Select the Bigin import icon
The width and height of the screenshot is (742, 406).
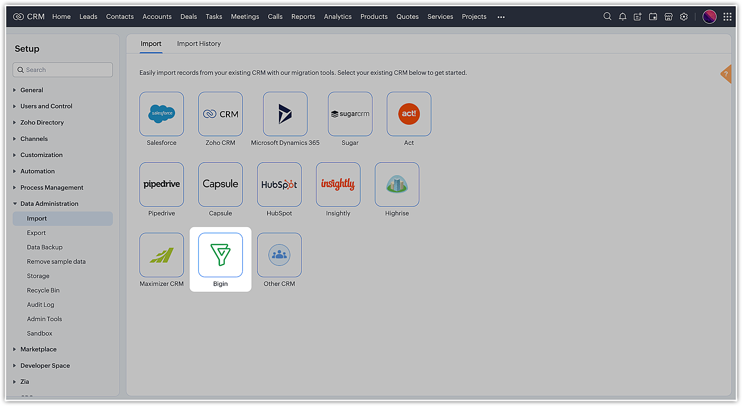pyautogui.click(x=220, y=255)
